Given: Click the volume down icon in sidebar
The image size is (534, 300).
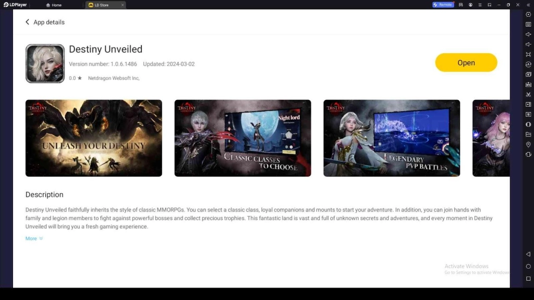Looking at the screenshot, I should (x=528, y=44).
